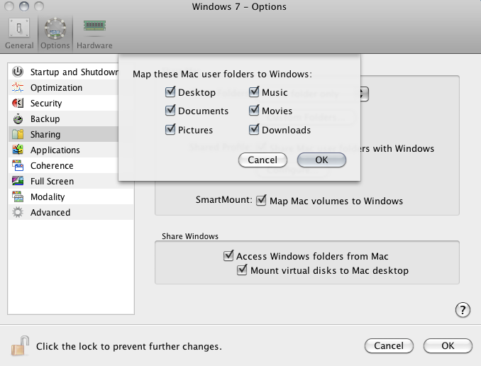Click OK at the bottom of Options window
Viewport: 481px width, 366px height.
point(448,345)
